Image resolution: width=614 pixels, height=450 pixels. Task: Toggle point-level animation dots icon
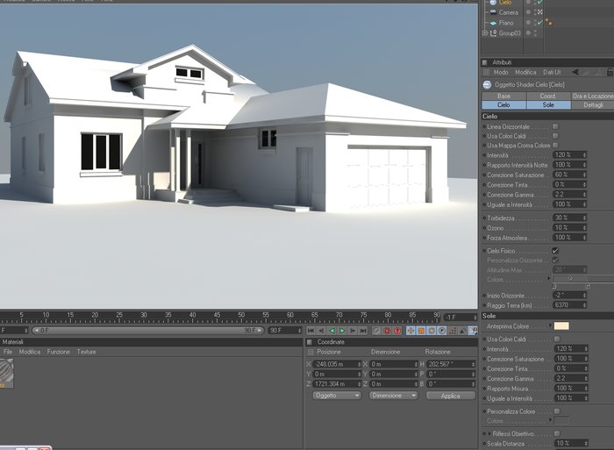453,331
